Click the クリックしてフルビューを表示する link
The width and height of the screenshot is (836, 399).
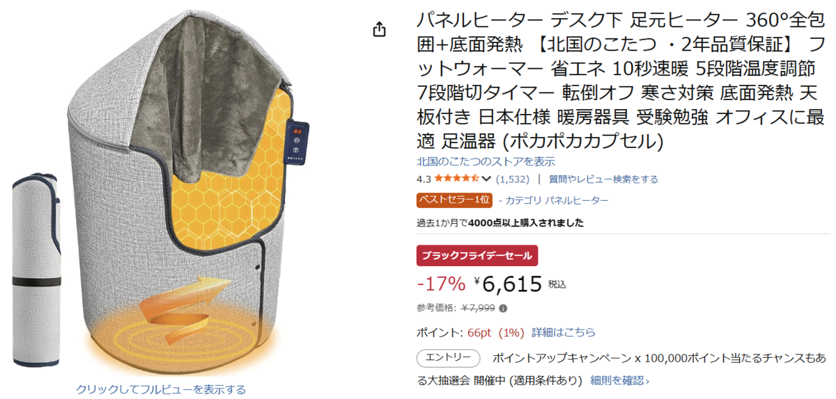(x=161, y=389)
